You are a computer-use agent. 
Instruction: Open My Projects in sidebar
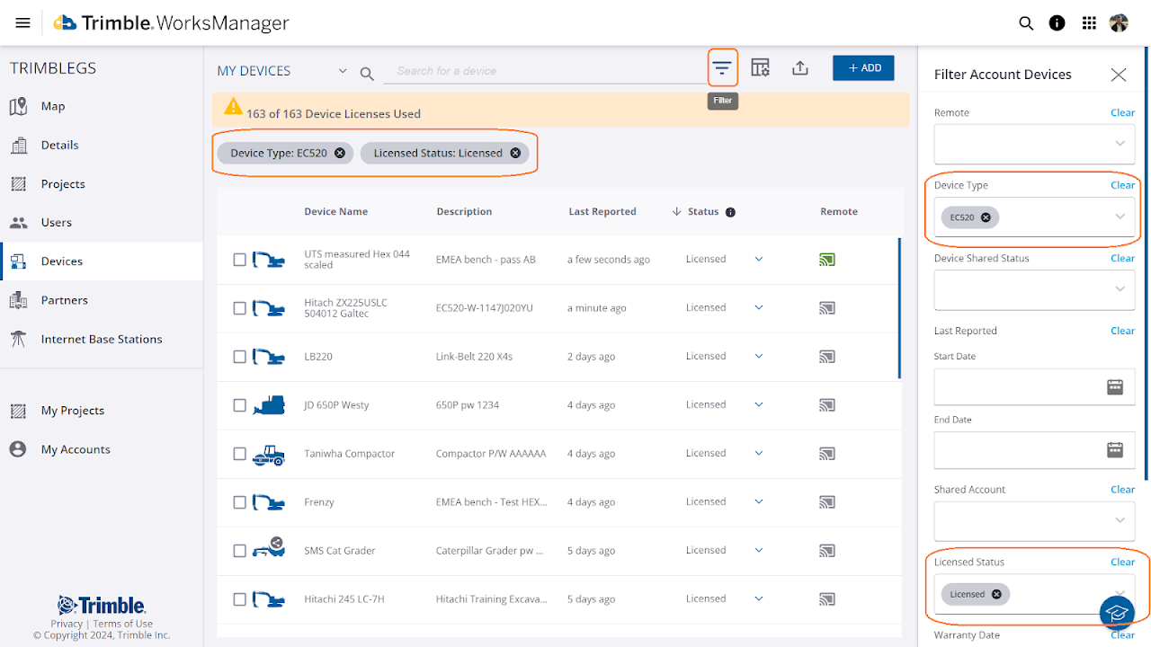coord(102,411)
